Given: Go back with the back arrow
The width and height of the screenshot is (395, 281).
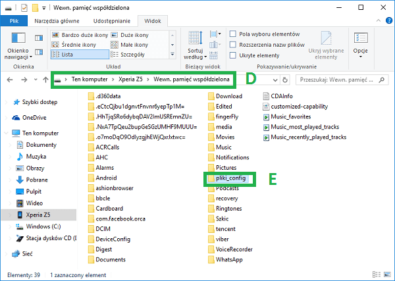Looking at the screenshot, I should pos(10,80).
